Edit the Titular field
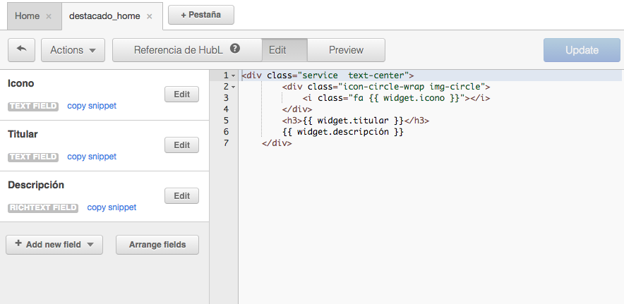 pyautogui.click(x=181, y=145)
